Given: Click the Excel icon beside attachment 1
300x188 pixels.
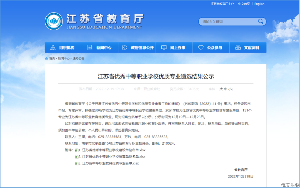Looking at the screenshot, I should click(76, 150).
